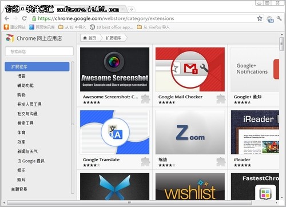The width and height of the screenshot is (286, 207).
Task: Open the 从 IE 中导入 bookmark folder
Action: point(72,27)
